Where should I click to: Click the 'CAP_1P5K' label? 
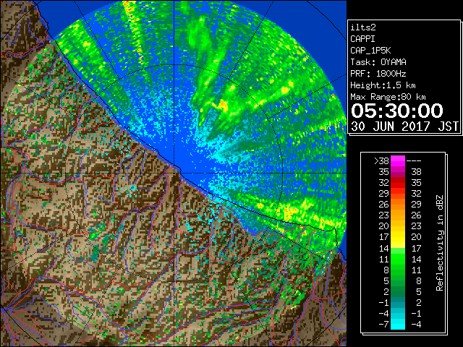point(370,51)
